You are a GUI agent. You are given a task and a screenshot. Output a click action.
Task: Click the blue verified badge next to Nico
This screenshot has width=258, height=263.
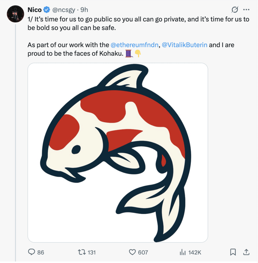47,10
